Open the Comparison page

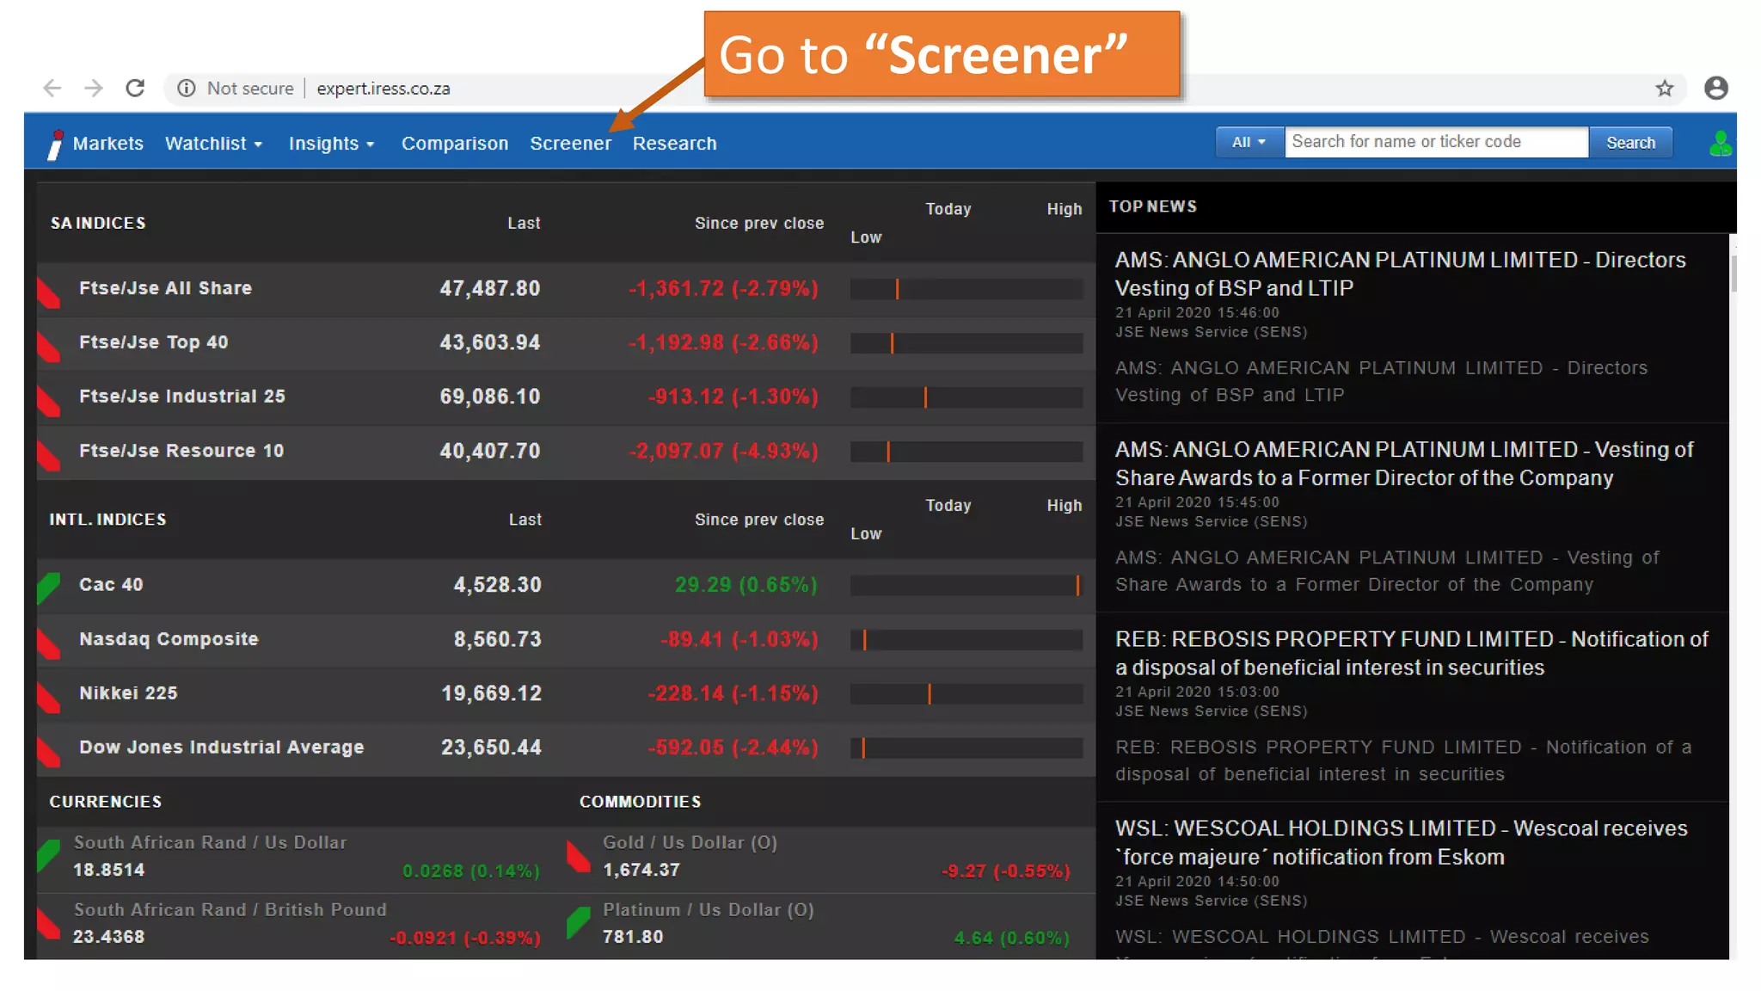pyautogui.click(x=455, y=144)
